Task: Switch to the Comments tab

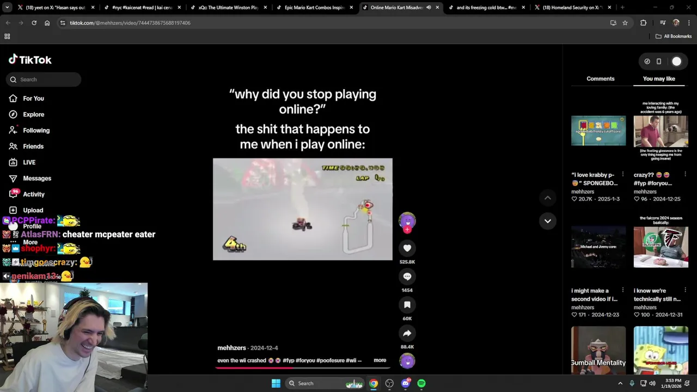Action: [x=600, y=79]
